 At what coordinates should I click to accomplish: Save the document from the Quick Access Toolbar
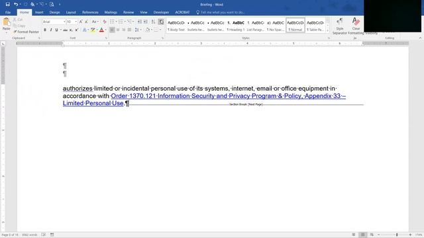click(7, 5)
